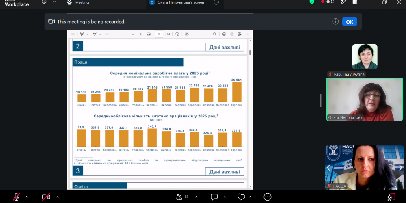
Task: Click the page number box '3' in blue
Action: tap(78, 171)
